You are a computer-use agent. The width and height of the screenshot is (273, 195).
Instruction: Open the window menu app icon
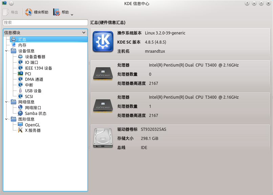tap(4, 3)
